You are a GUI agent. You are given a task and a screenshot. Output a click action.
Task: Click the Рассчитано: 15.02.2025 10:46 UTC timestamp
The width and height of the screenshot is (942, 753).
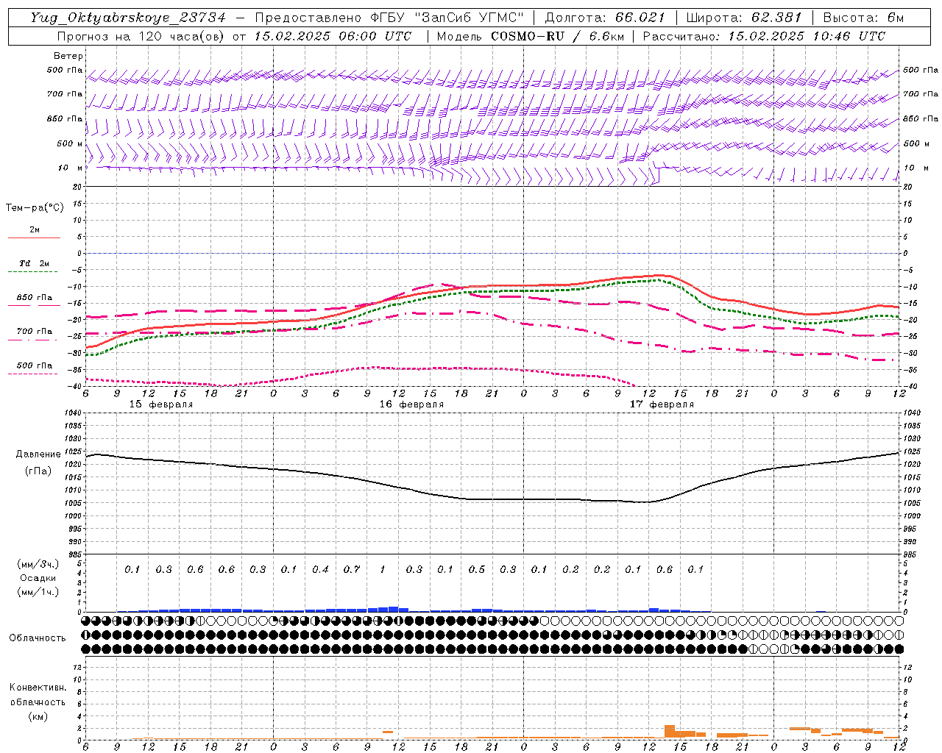click(x=764, y=36)
